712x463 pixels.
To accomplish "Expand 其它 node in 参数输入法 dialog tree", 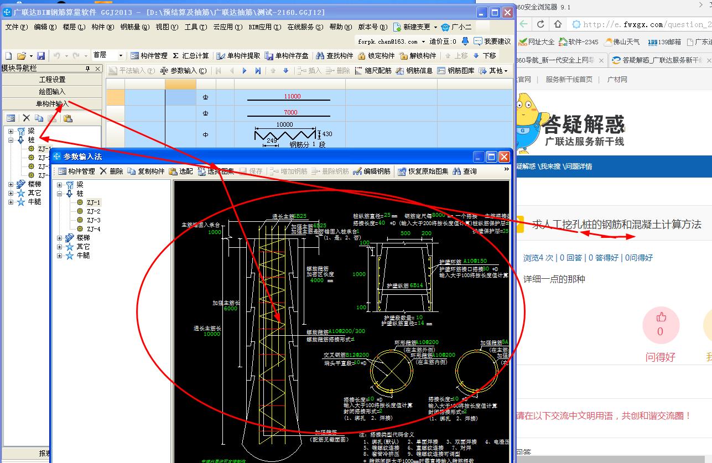I will (60, 247).
